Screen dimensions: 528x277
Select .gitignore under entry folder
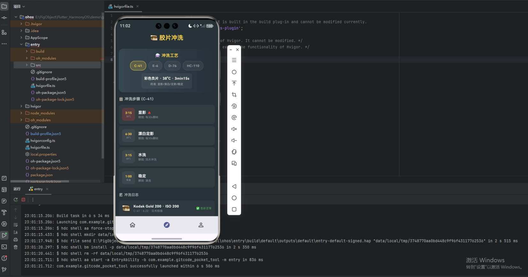click(44, 72)
